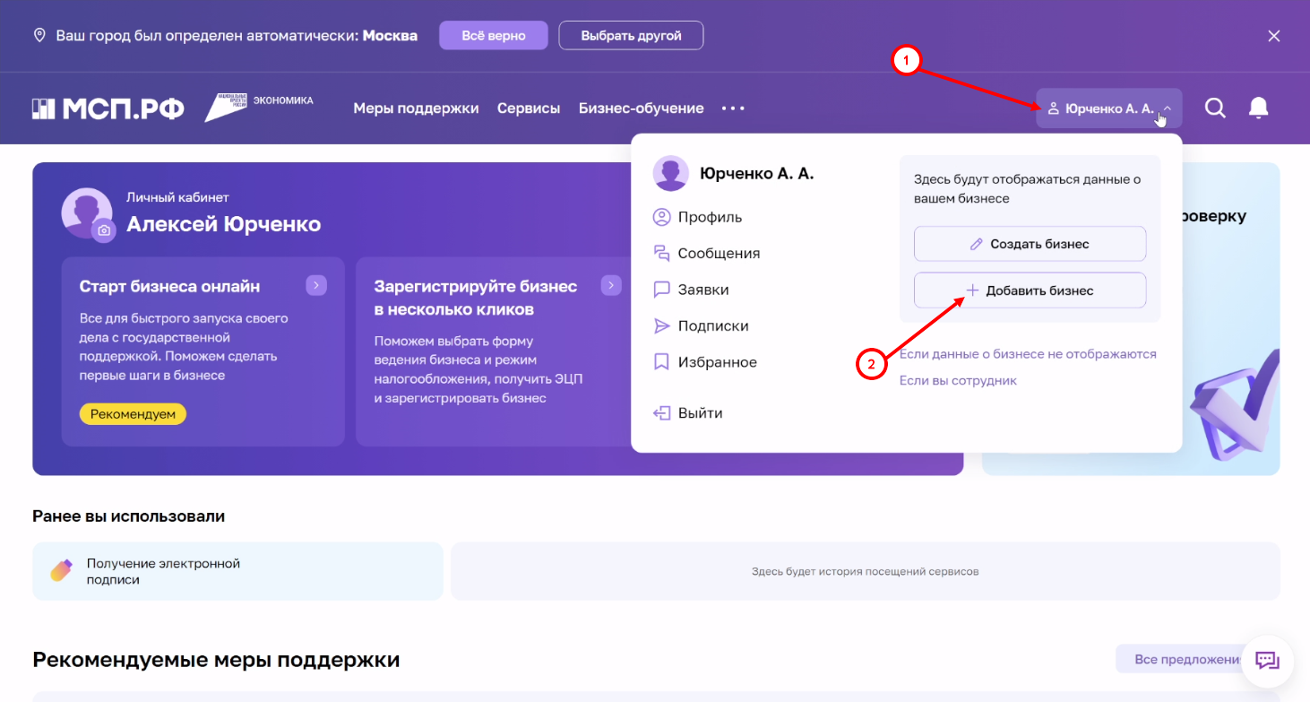
Task: Open the chat support widget icon
Action: point(1267,661)
